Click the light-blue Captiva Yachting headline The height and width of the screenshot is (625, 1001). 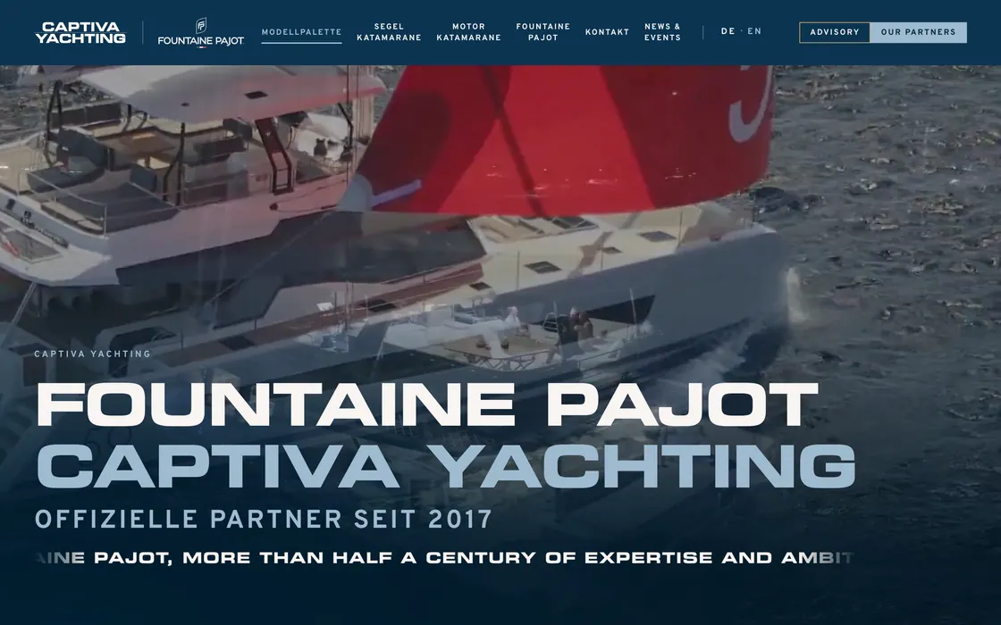click(446, 466)
